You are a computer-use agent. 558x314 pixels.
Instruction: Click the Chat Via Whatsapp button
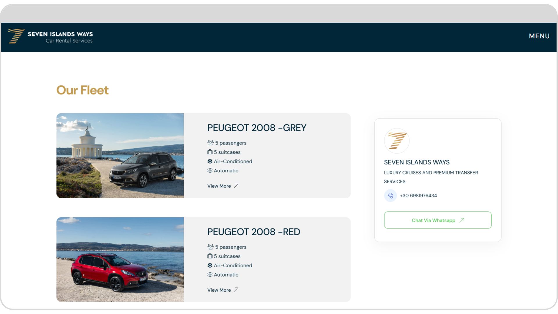click(438, 220)
